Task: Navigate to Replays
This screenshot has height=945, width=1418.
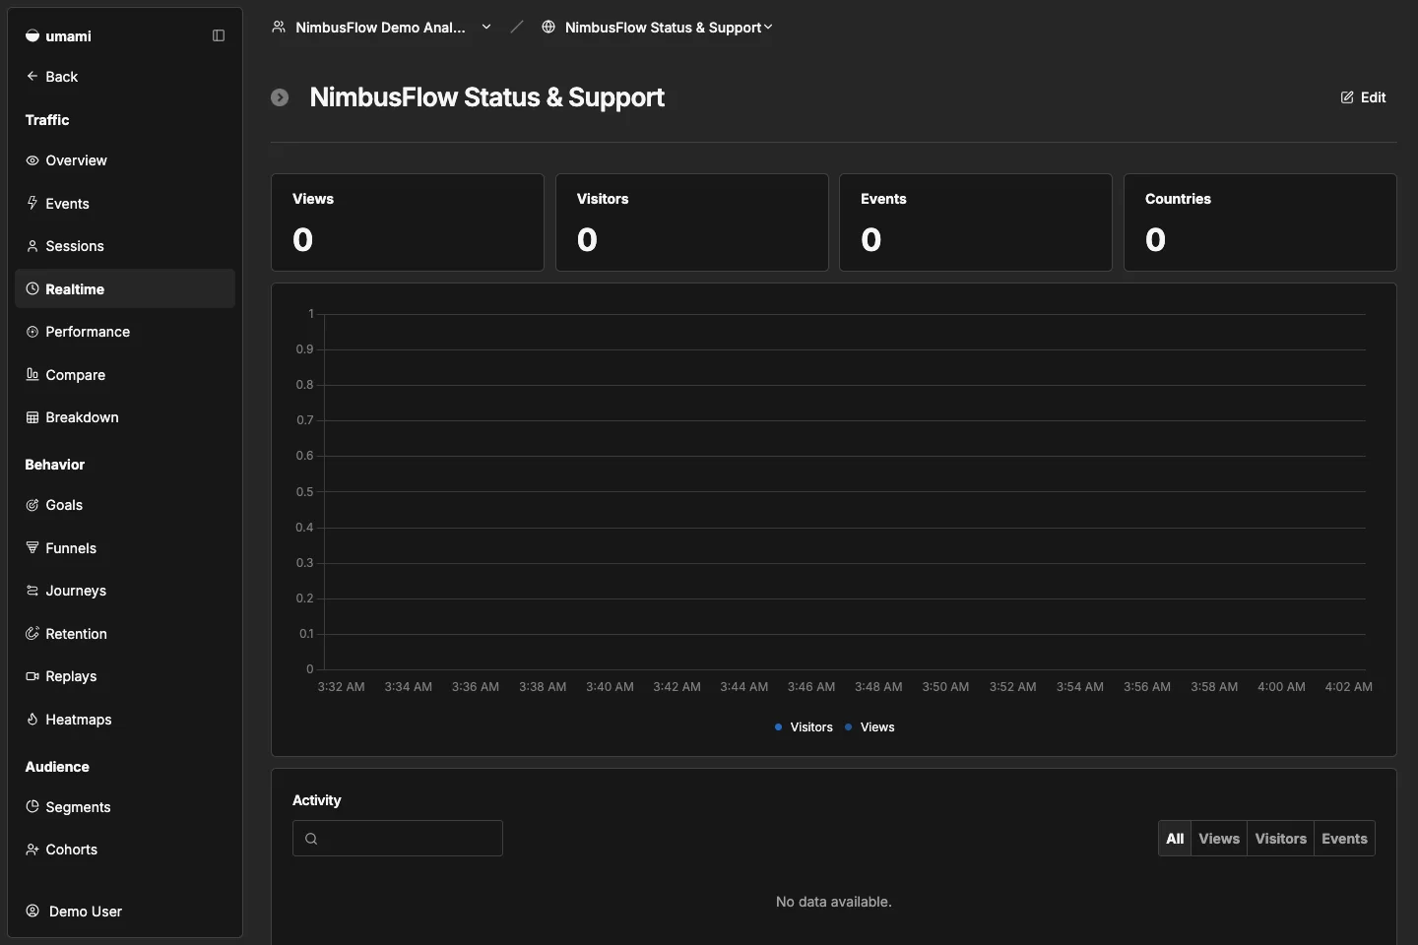Action: 125,676
